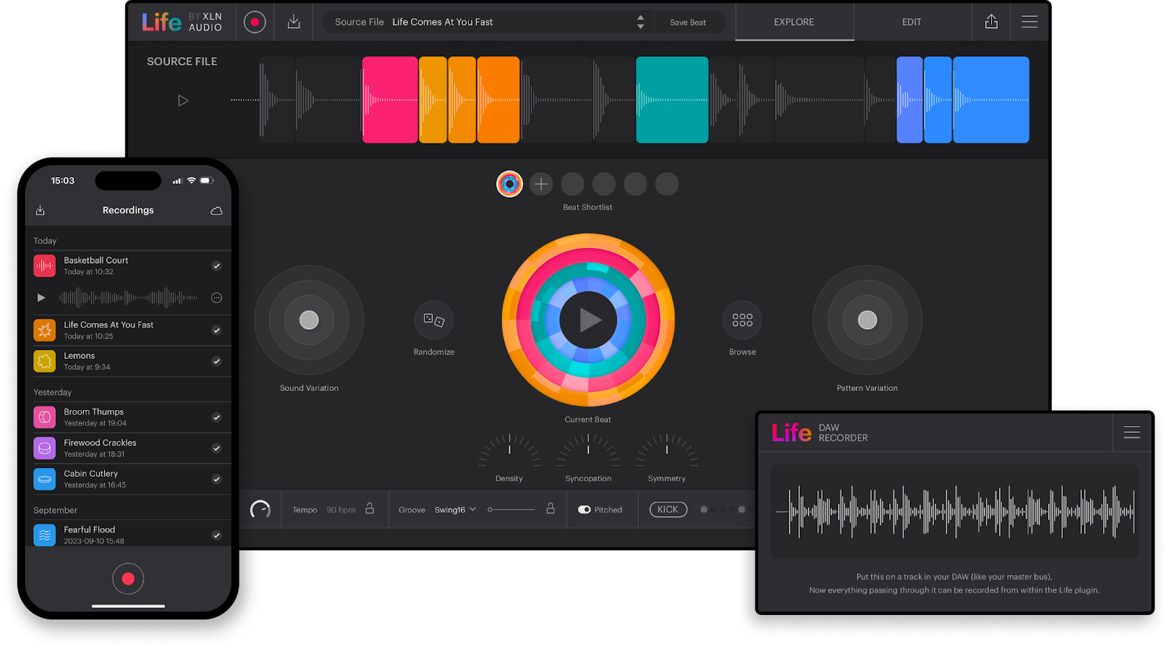This screenshot has width=1172, height=651.
Task: Tap the Broom Thumps pink icon
Action: 45,417
